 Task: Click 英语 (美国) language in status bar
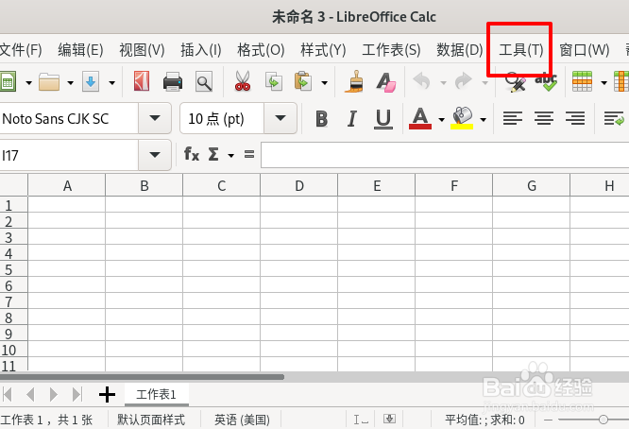point(242,420)
